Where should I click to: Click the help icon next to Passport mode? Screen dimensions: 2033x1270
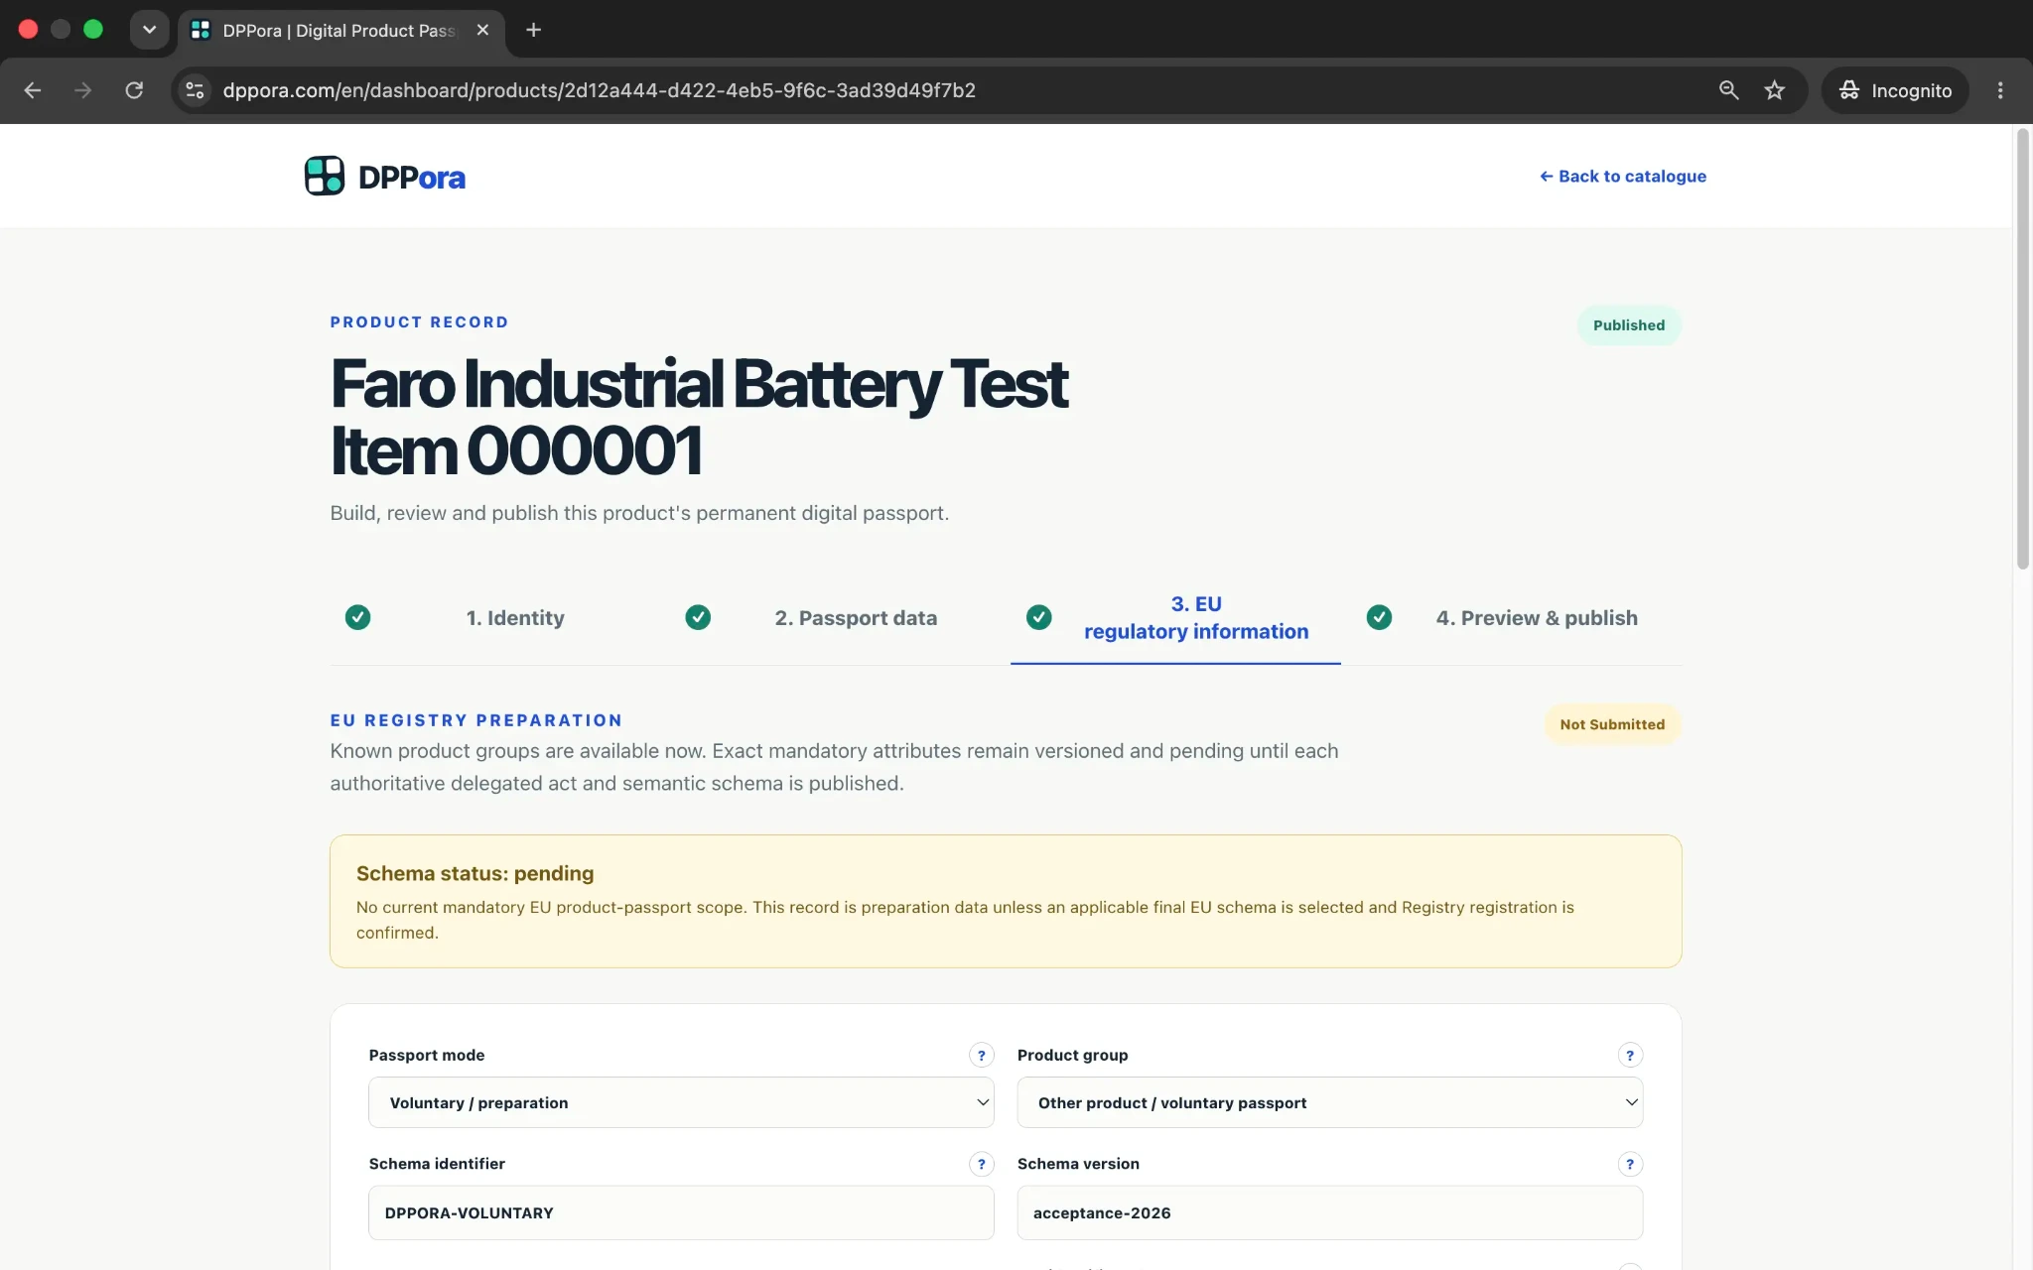(981, 1056)
